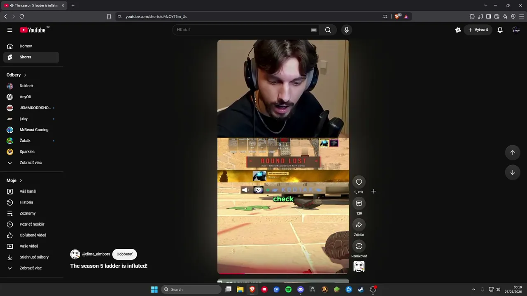
Task: Open Brave Wallet icon
Action: click(x=497, y=16)
